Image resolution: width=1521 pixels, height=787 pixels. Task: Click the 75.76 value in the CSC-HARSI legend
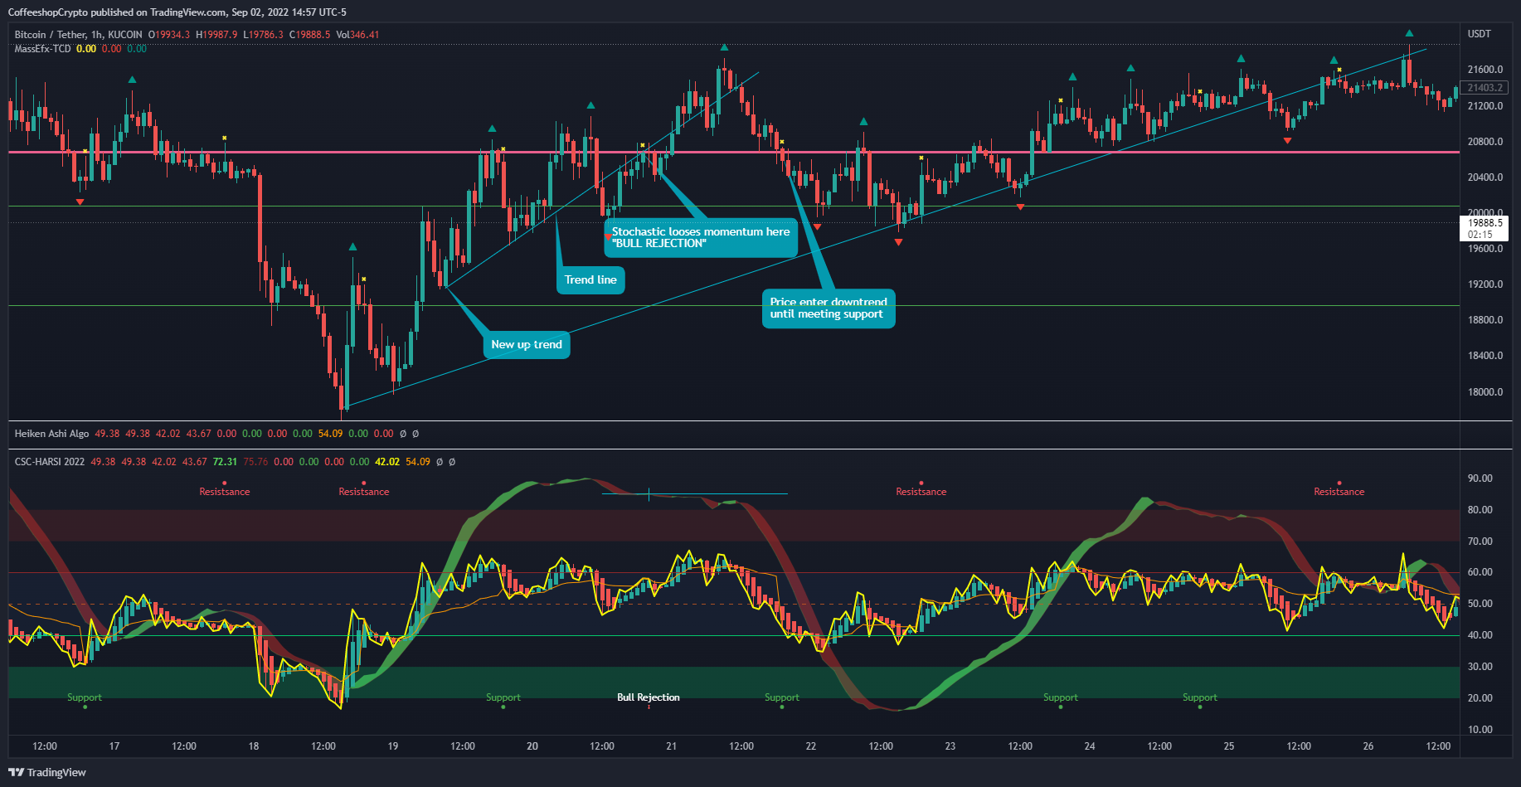pos(255,462)
